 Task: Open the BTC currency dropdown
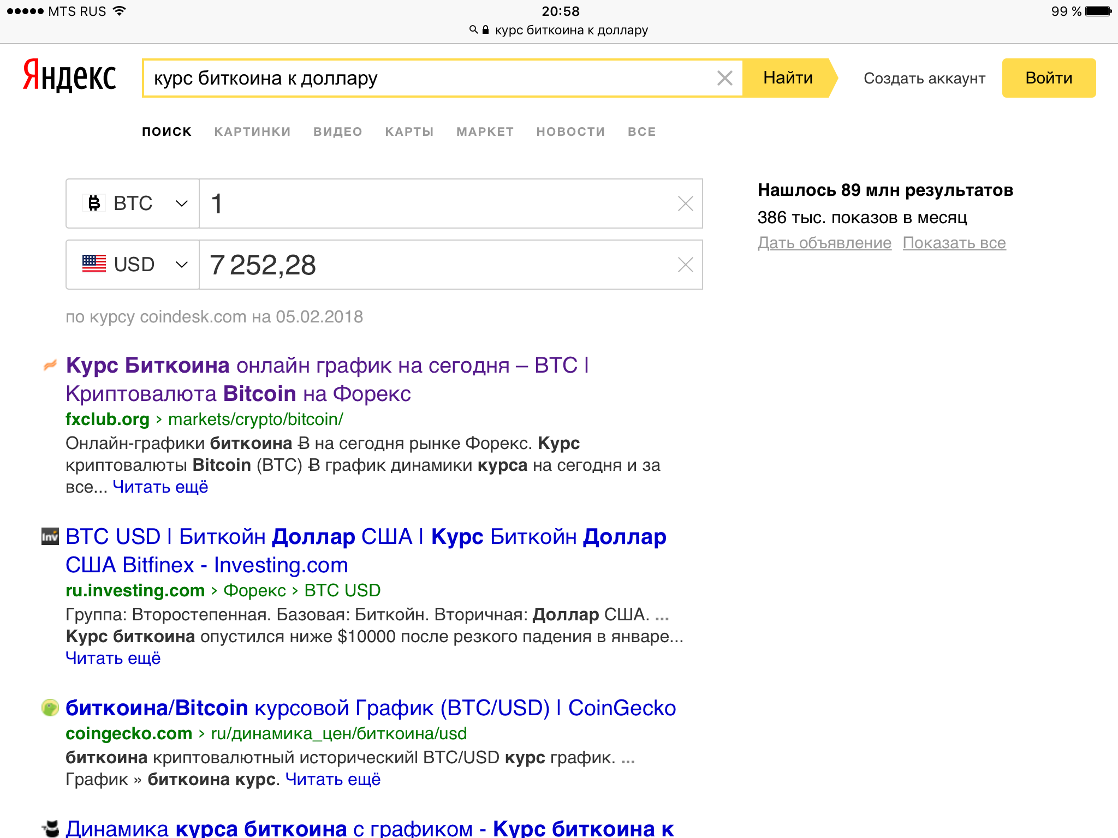(x=133, y=203)
